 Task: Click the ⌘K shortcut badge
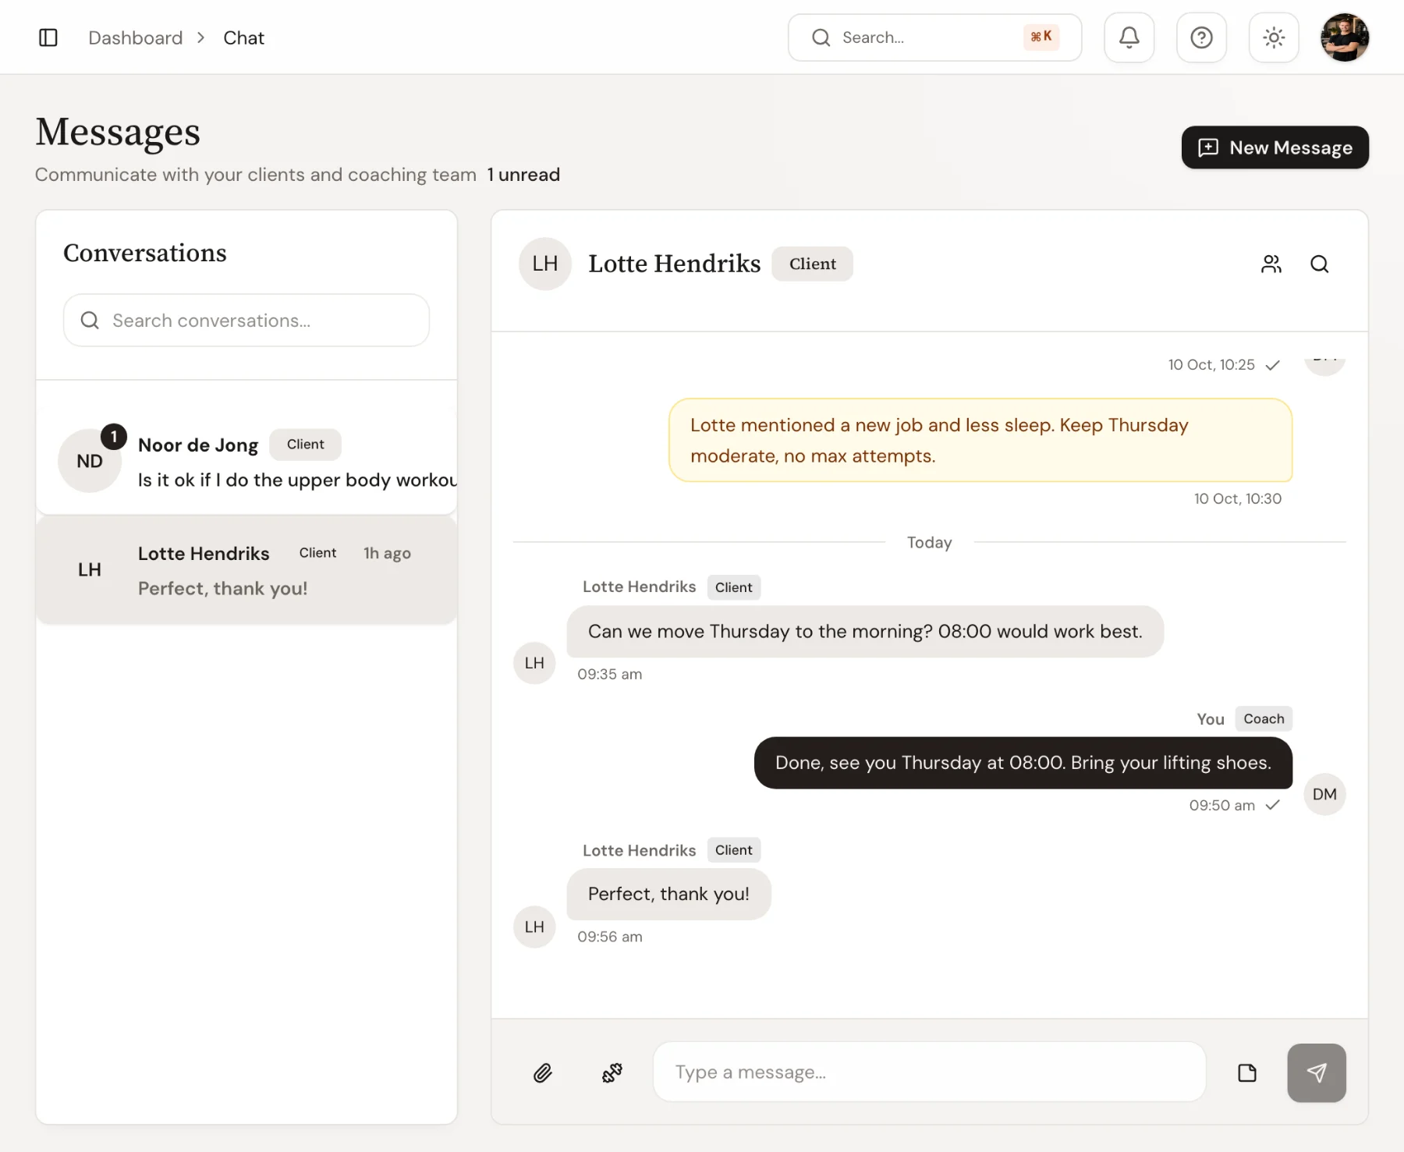pos(1041,37)
